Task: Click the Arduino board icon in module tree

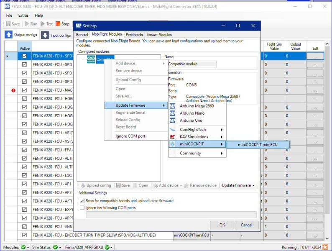Action: click(x=91, y=59)
